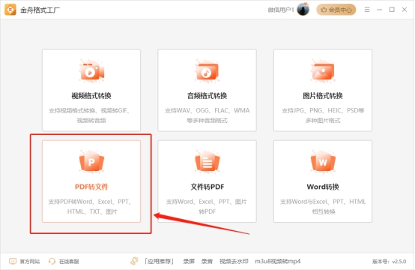Viewport: 415px width, 270px height.
Task: Click the 金舟格式工厂 app logo
Action: [10, 10]
